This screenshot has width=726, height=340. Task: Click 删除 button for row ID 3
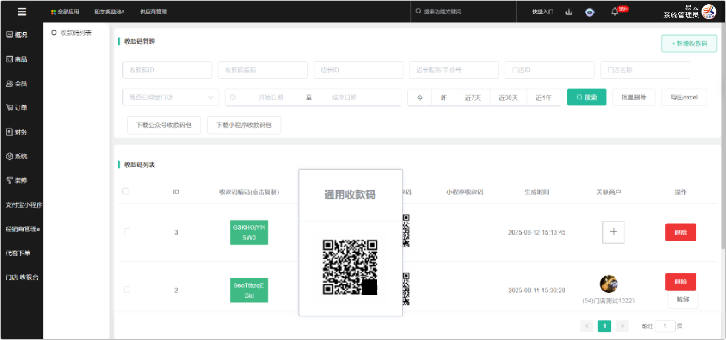680,233
